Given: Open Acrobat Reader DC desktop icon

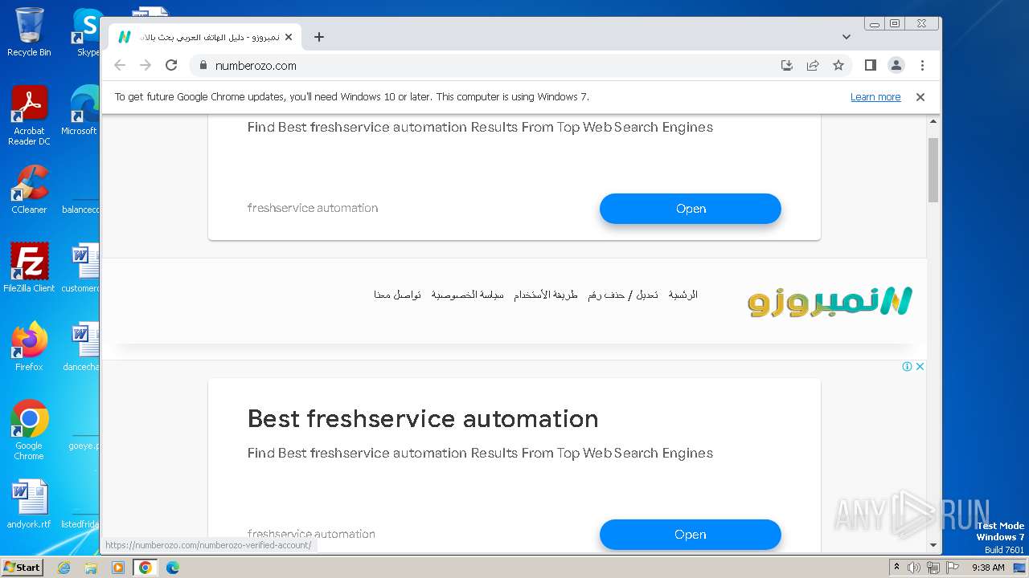Looking at the screenshot, I should (x=29, y=116).
